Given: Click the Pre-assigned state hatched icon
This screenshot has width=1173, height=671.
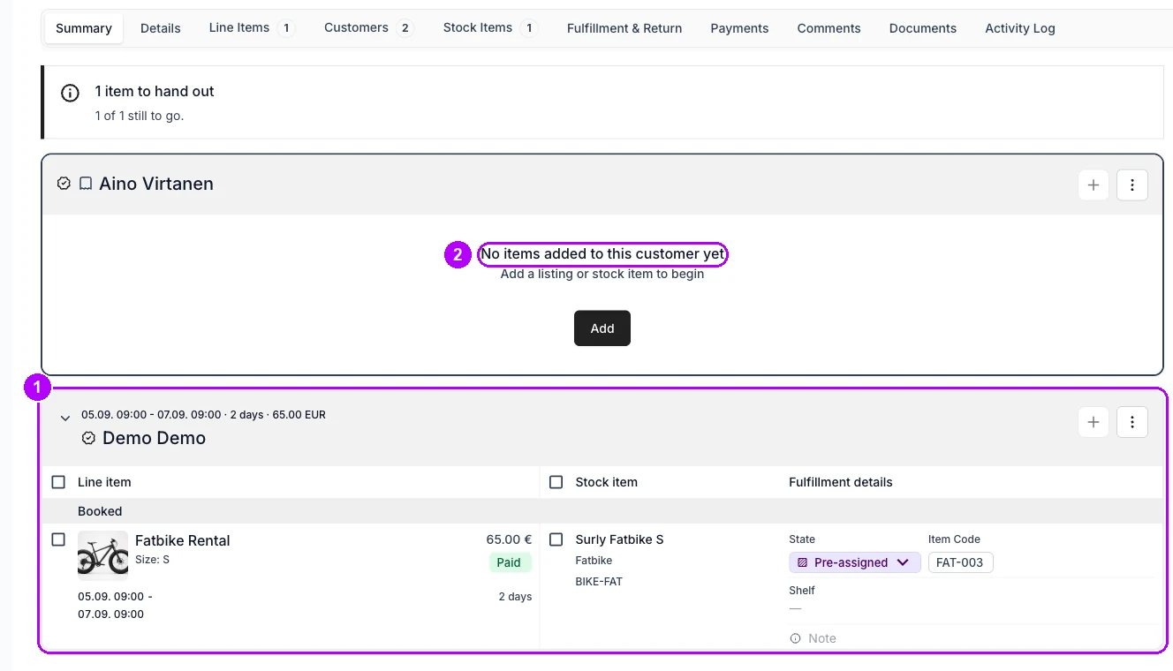Looking at the screenshot, I should [x=802, y=562].
